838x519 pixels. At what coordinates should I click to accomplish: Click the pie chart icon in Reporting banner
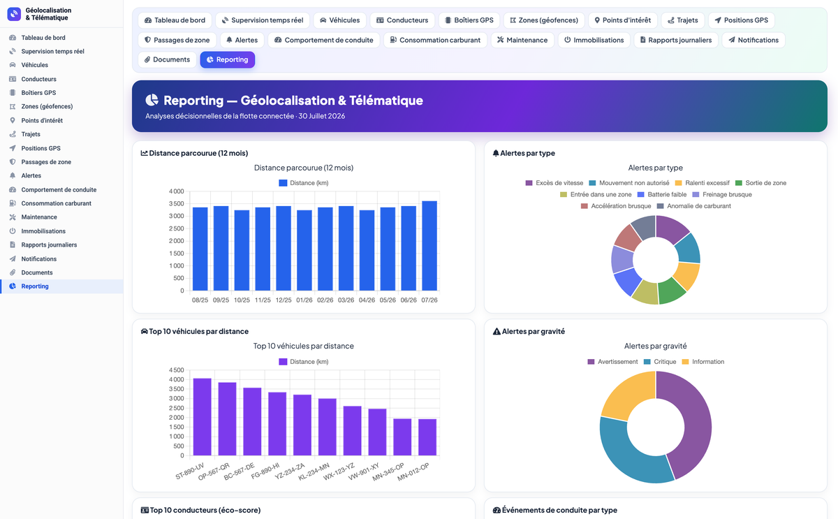[x=152, y=101]
